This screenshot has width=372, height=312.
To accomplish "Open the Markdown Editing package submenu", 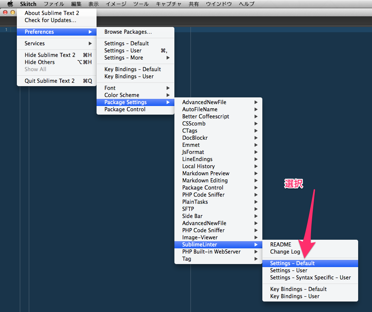I will [x=218, y=181].
